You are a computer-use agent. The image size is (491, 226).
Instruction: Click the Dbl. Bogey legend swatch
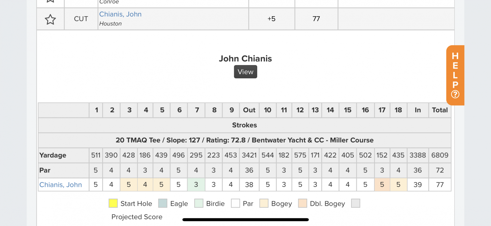(303, 203)
